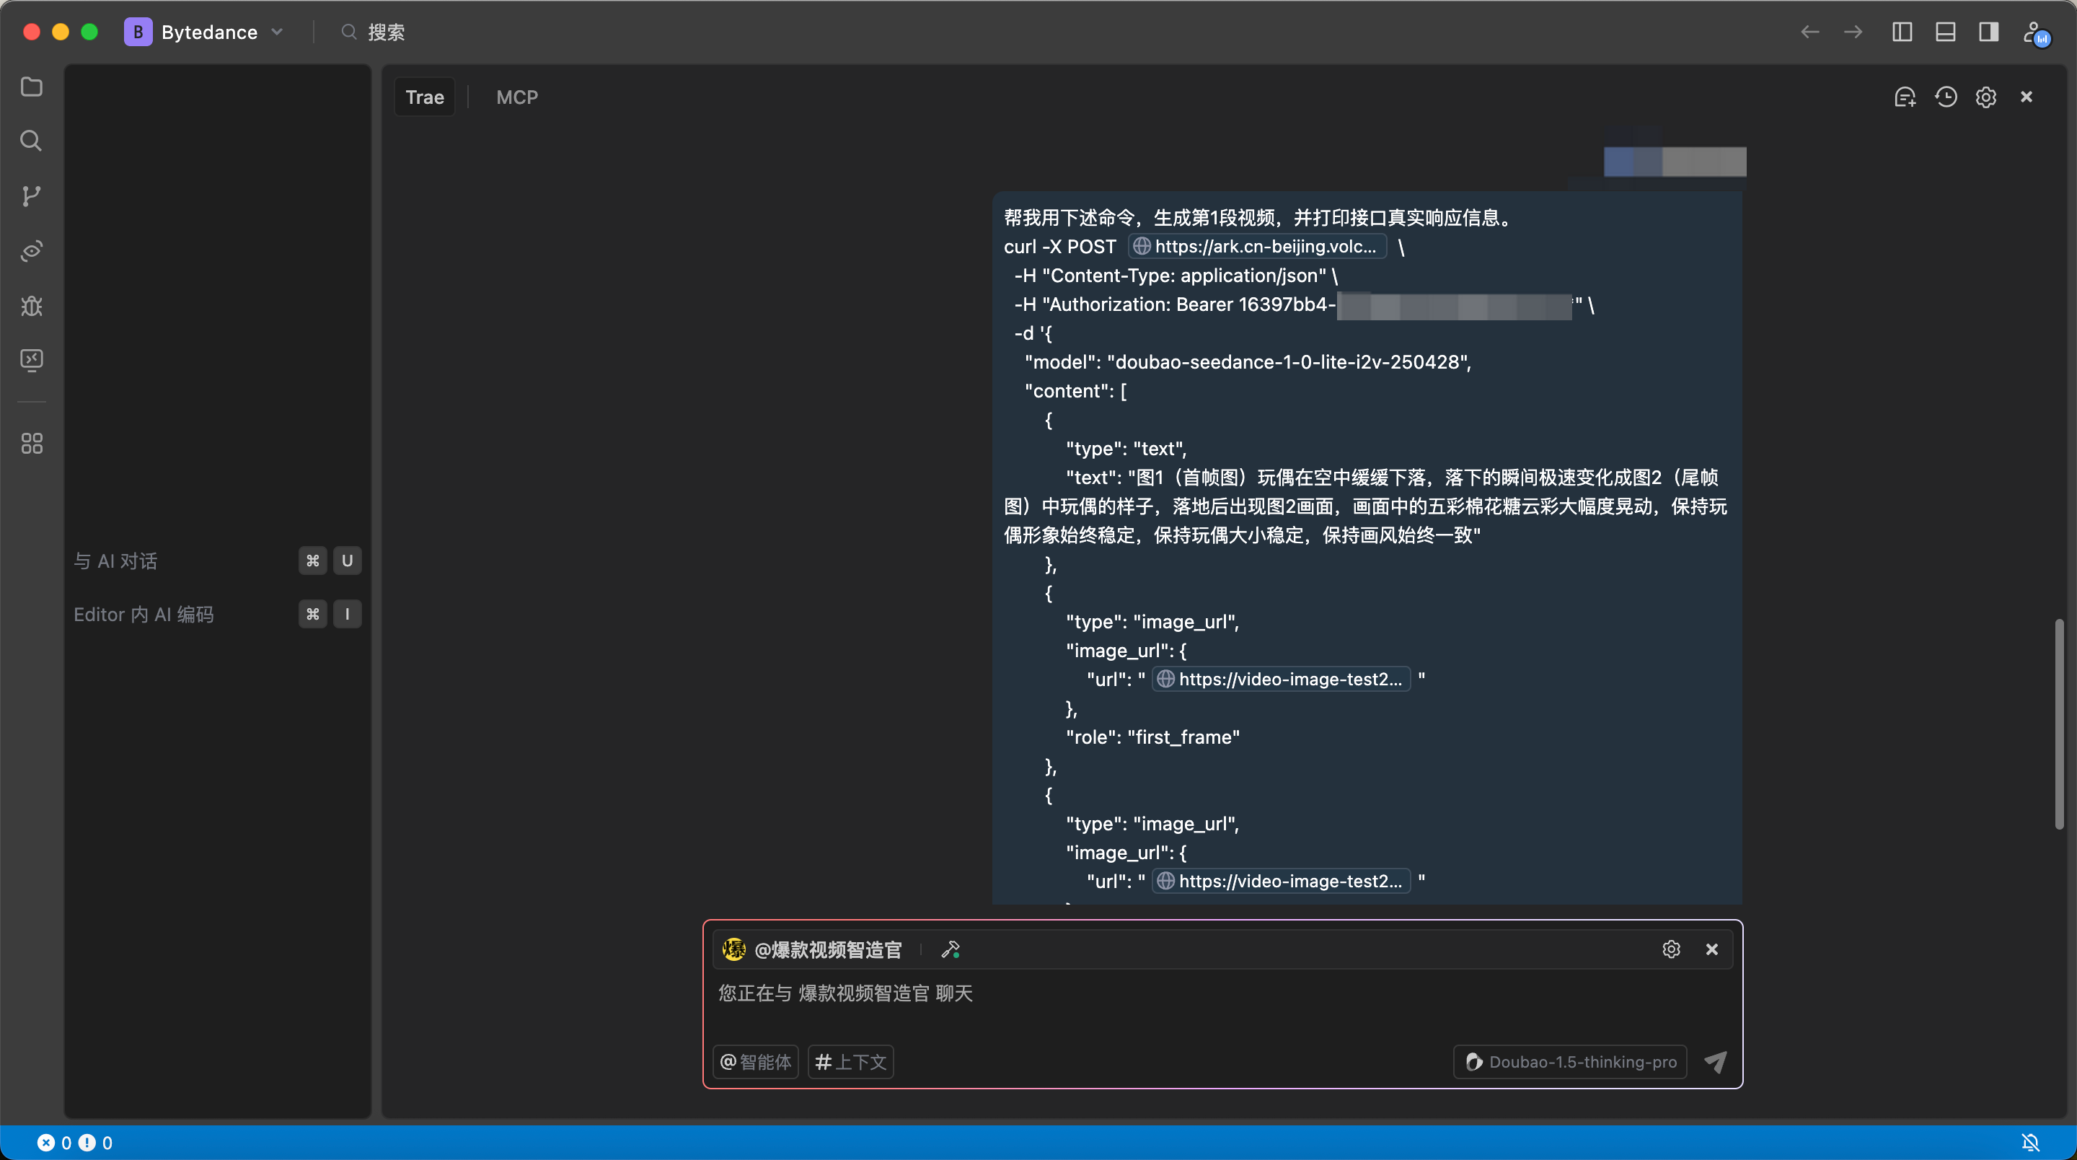
Task: Open first video-image-test2 URL link
Action: pos(1282,678)
